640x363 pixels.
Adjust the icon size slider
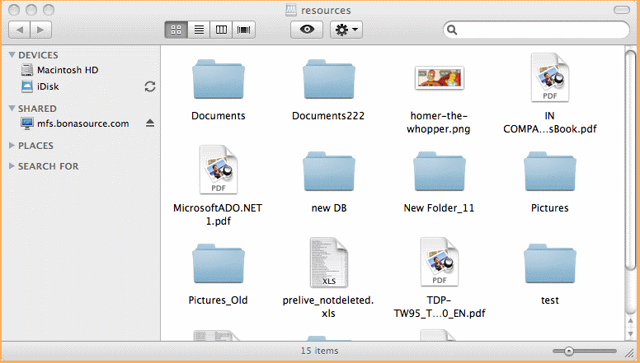click(x=569, y=351)
